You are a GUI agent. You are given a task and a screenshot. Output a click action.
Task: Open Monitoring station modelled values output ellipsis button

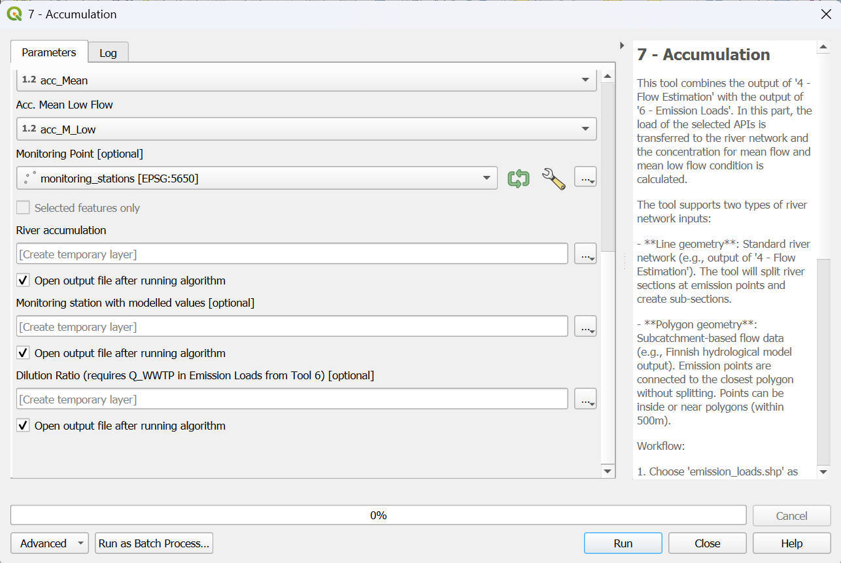585,326
